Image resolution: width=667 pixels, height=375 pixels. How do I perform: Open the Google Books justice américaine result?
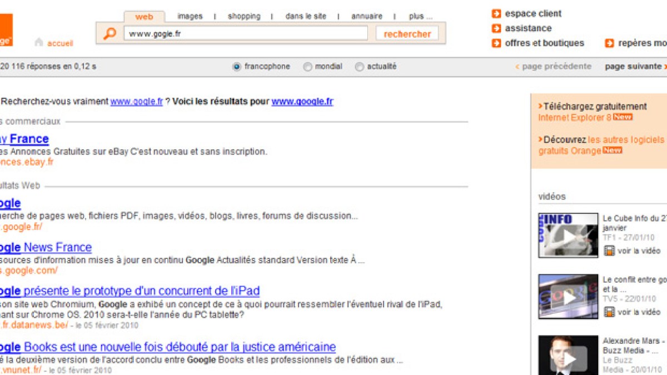tap(168, 347)
